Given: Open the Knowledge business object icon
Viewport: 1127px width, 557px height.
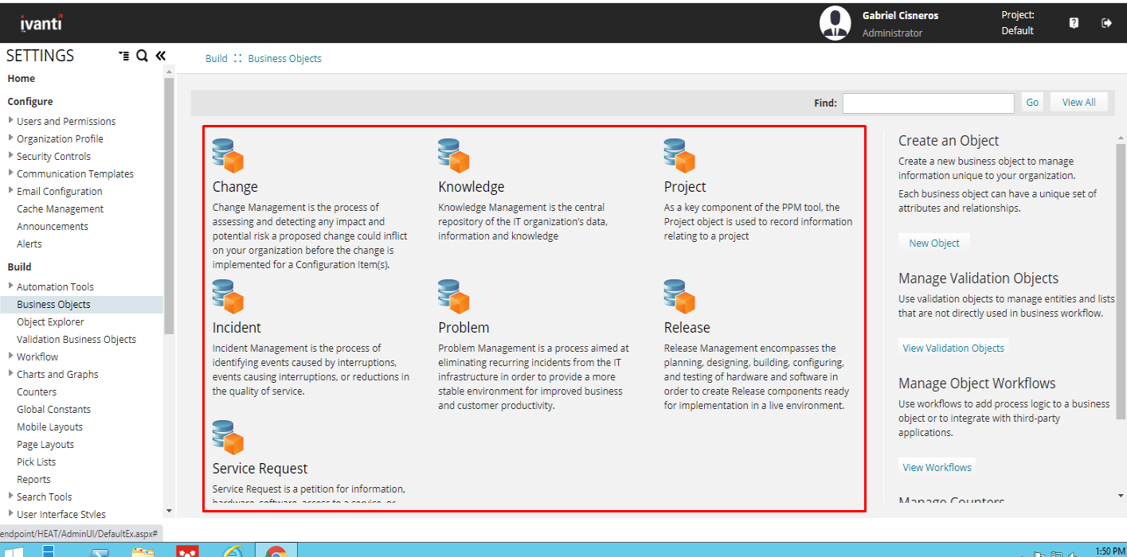Looking at the screenshot, I should [x=454, y=156].
